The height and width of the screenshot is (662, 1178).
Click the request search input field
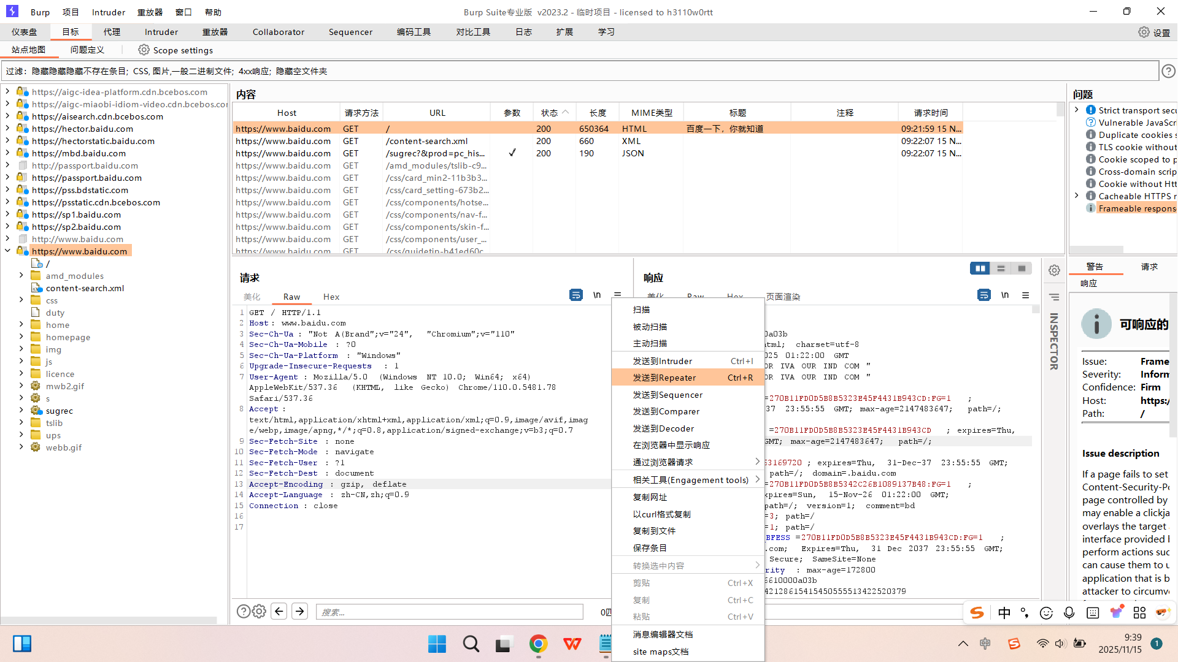tap(449, 612)
